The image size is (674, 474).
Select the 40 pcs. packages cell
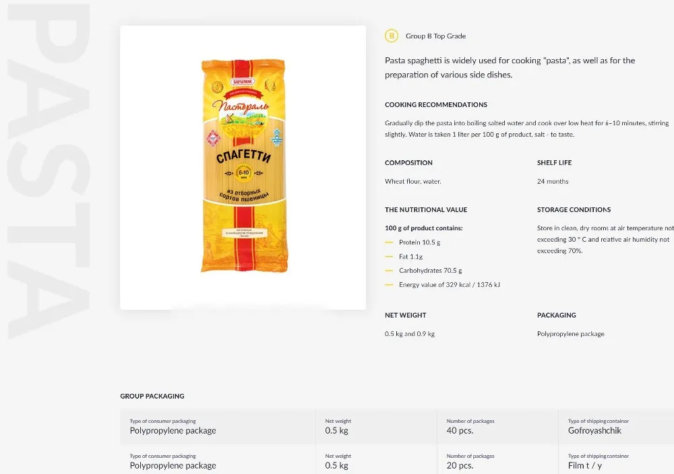tap(460, 430)
